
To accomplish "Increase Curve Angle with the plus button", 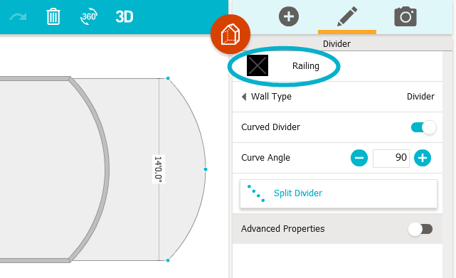I will [x=423, y=158].
